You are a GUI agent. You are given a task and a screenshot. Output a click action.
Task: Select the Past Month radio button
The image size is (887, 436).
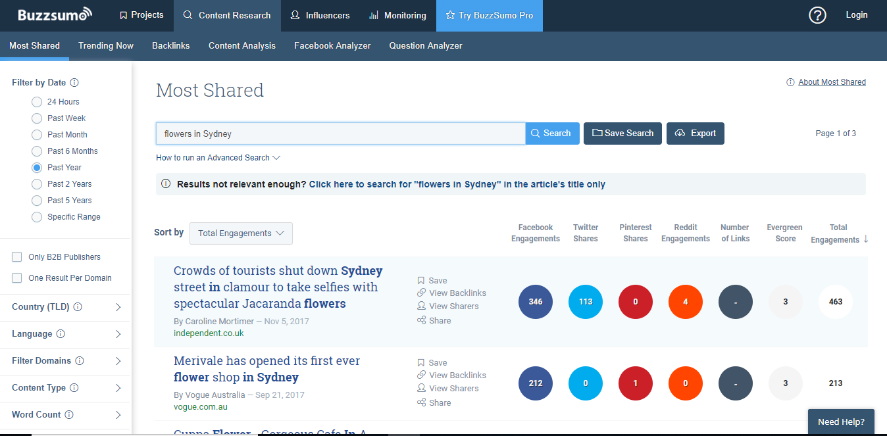37,135
